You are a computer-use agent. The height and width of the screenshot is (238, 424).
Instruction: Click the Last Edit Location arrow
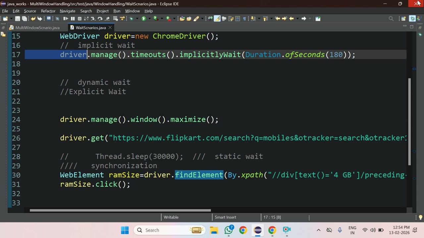coord(278,19)
